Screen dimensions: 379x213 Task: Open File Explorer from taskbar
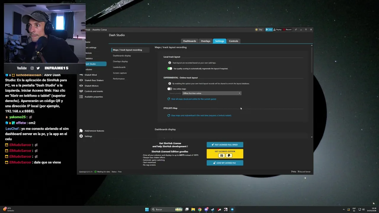[193, 209]
